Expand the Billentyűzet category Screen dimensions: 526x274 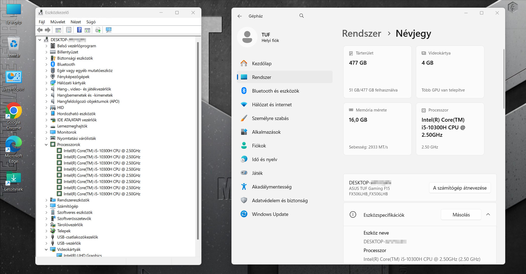(x=46, y=52)
